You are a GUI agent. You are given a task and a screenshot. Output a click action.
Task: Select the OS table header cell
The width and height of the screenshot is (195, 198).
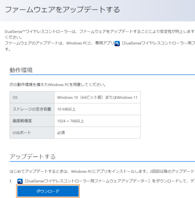[32, 97]
